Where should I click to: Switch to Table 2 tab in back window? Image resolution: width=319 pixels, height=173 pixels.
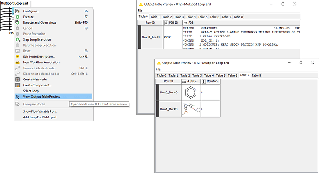point(167,17)
